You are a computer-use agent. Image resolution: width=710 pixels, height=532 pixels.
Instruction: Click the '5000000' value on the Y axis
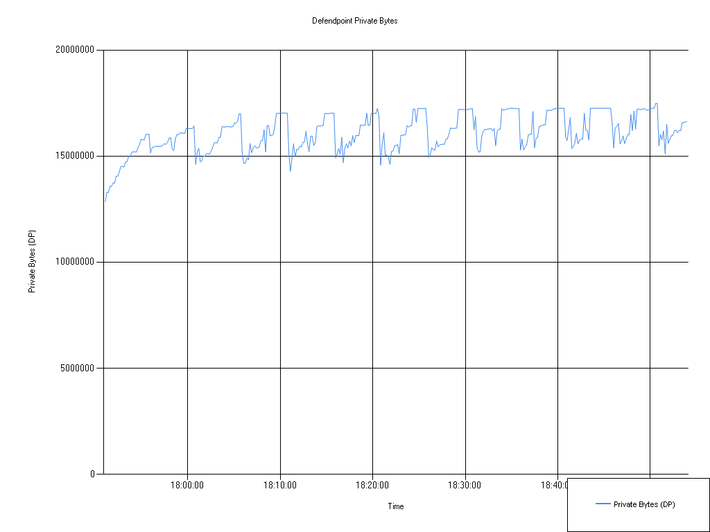coord(78,366)
